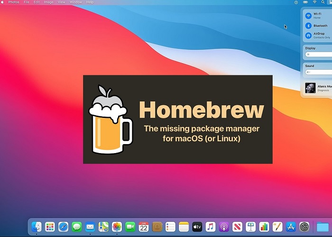Screen dimensions: 332x237
Task: Open Downloads folder stack in Dock
Action: (323, 227)
